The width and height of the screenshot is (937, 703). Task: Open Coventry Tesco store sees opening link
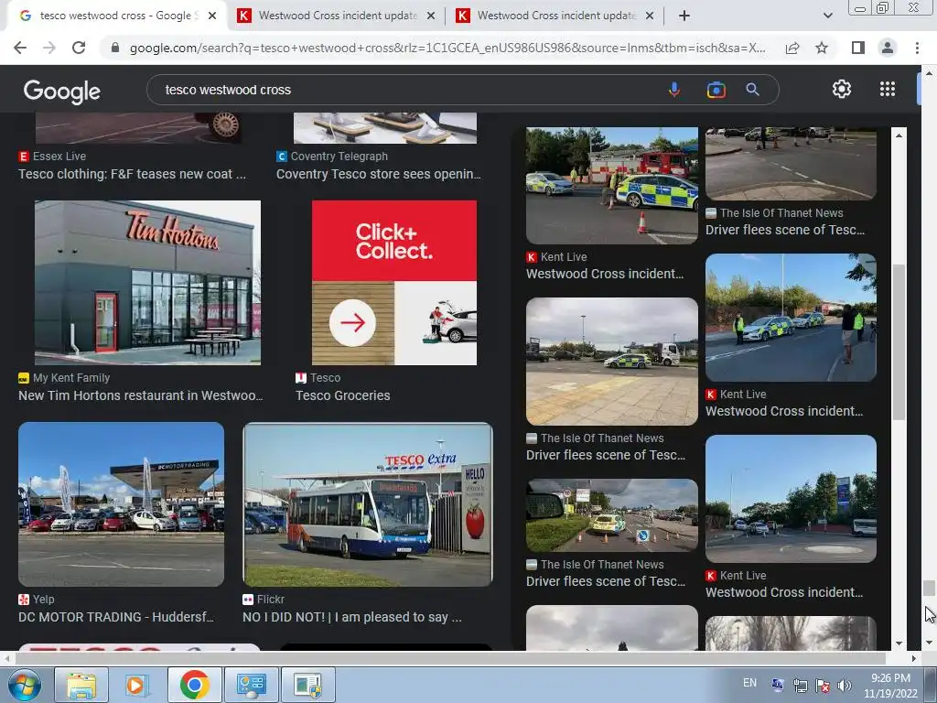click(x=378, y=174)
